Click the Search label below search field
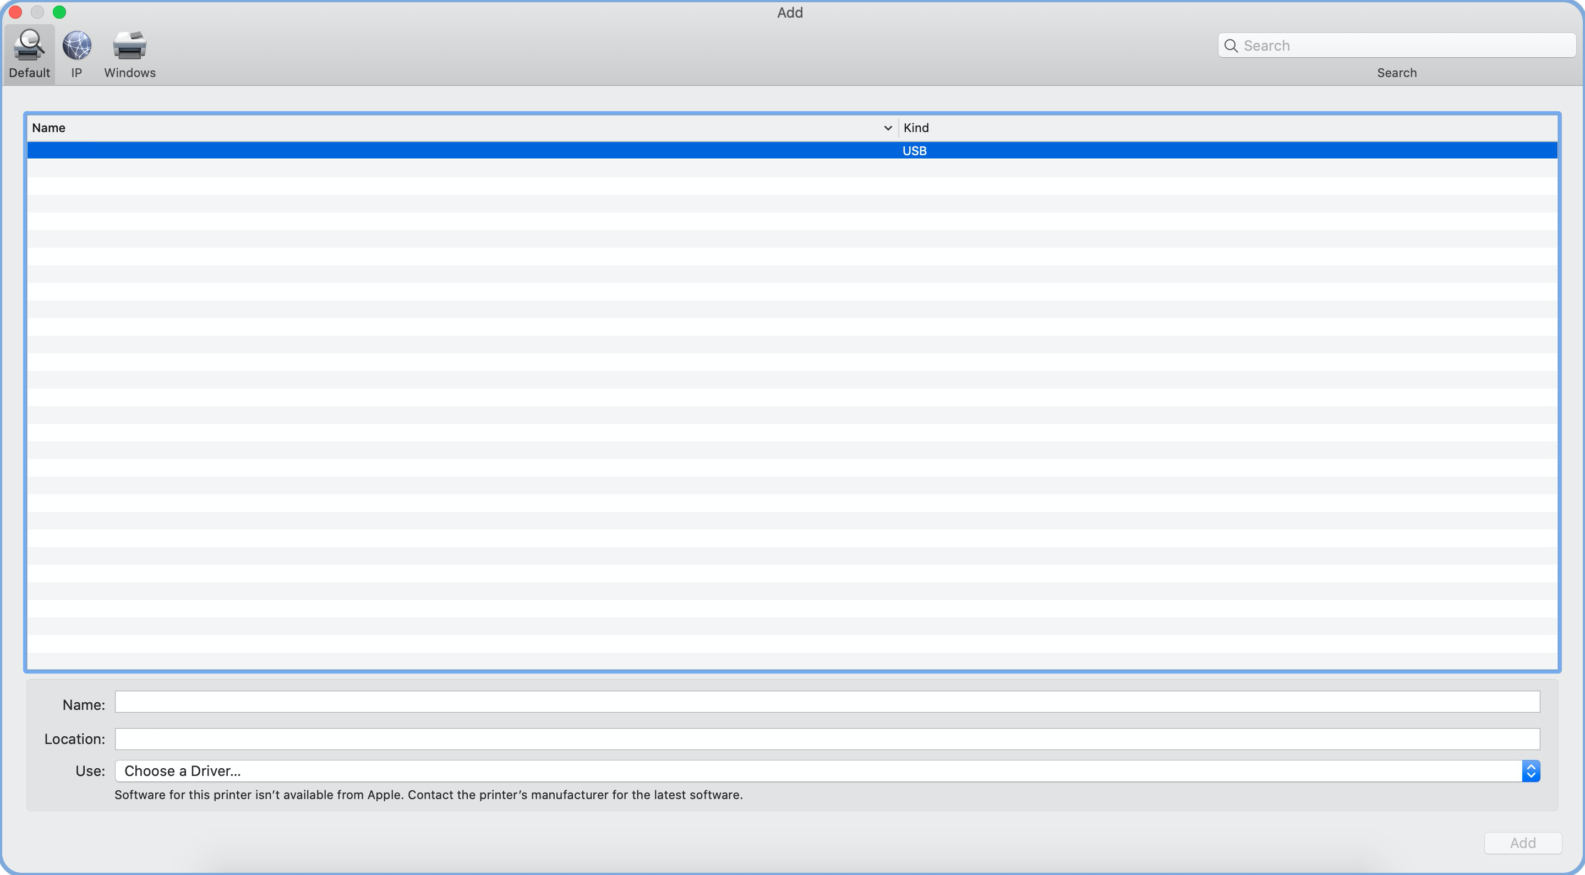Screen dimensions: 1585x875 [1396, 73]
